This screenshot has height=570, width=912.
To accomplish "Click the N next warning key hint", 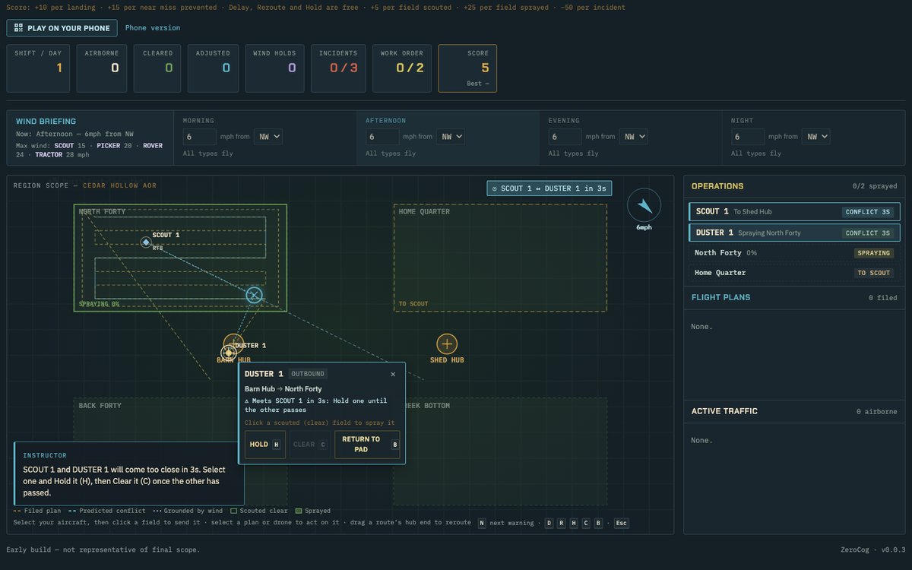I will point(481,523).
